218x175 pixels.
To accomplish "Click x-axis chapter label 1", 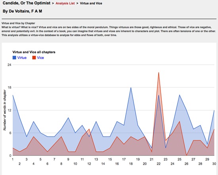I will tap(13, 159).
